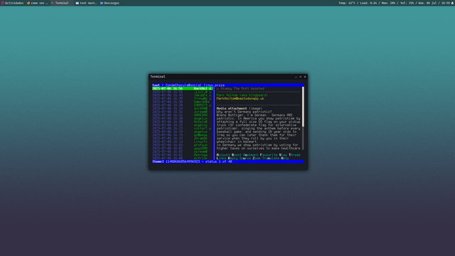This screenshot has width=455, height=256.
Task: Select the highlighted MarkHol 16:56 status row
Action: tap(183, 88)
